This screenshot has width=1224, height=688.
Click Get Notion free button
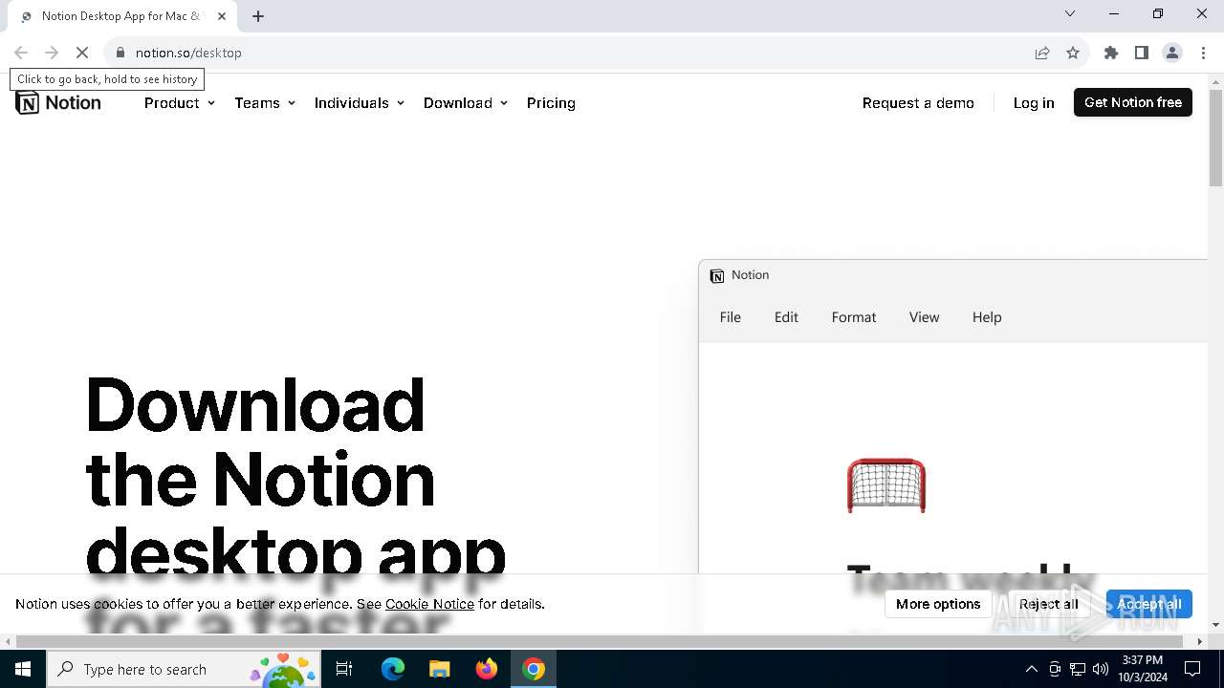(x=1133, y=102)
